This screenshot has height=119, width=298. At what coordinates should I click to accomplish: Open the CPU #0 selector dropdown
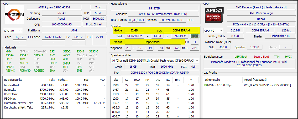click(13, 31)
